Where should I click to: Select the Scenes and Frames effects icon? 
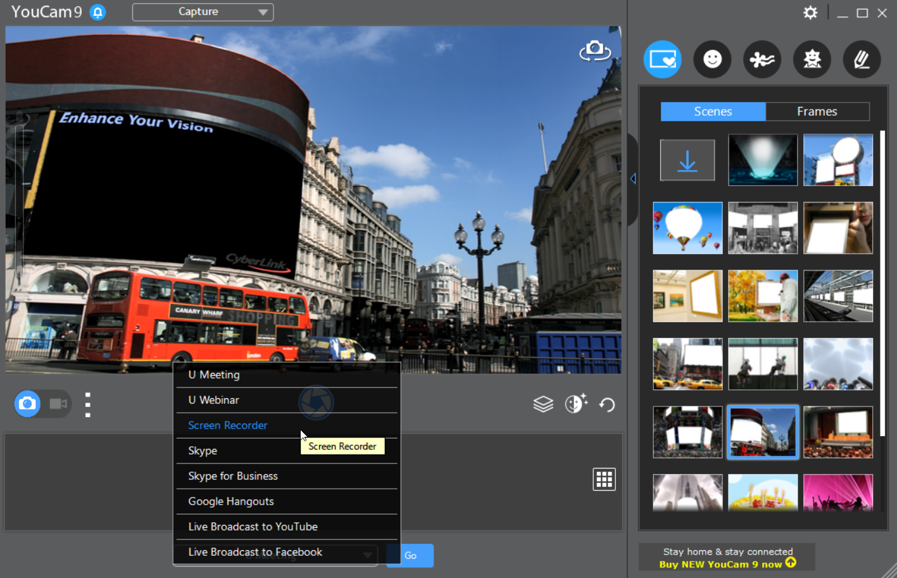[662, 60]
